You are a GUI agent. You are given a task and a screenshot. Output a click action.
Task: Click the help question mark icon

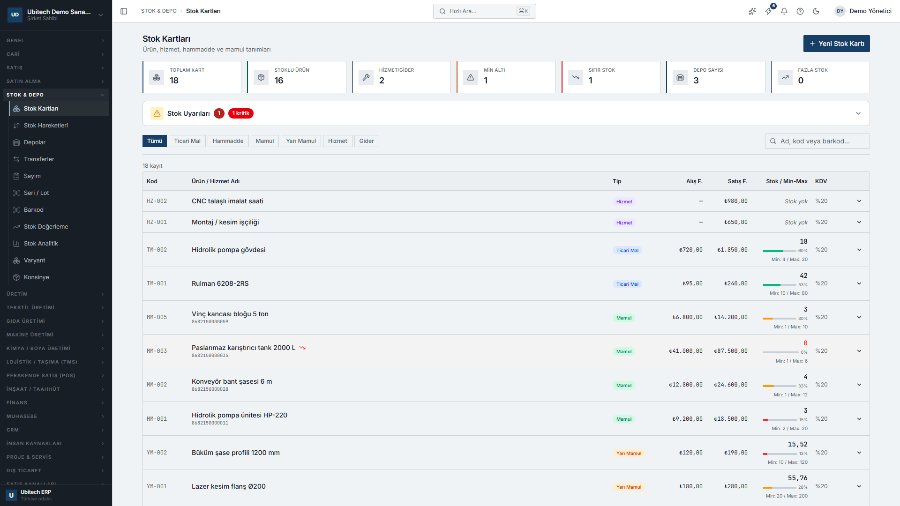click(x=800, y=11)
